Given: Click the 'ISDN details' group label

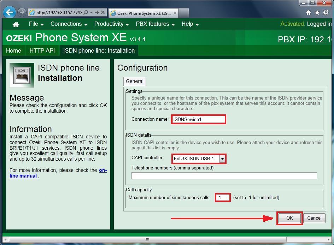Looking at the screenshot, I should [139, 135].
